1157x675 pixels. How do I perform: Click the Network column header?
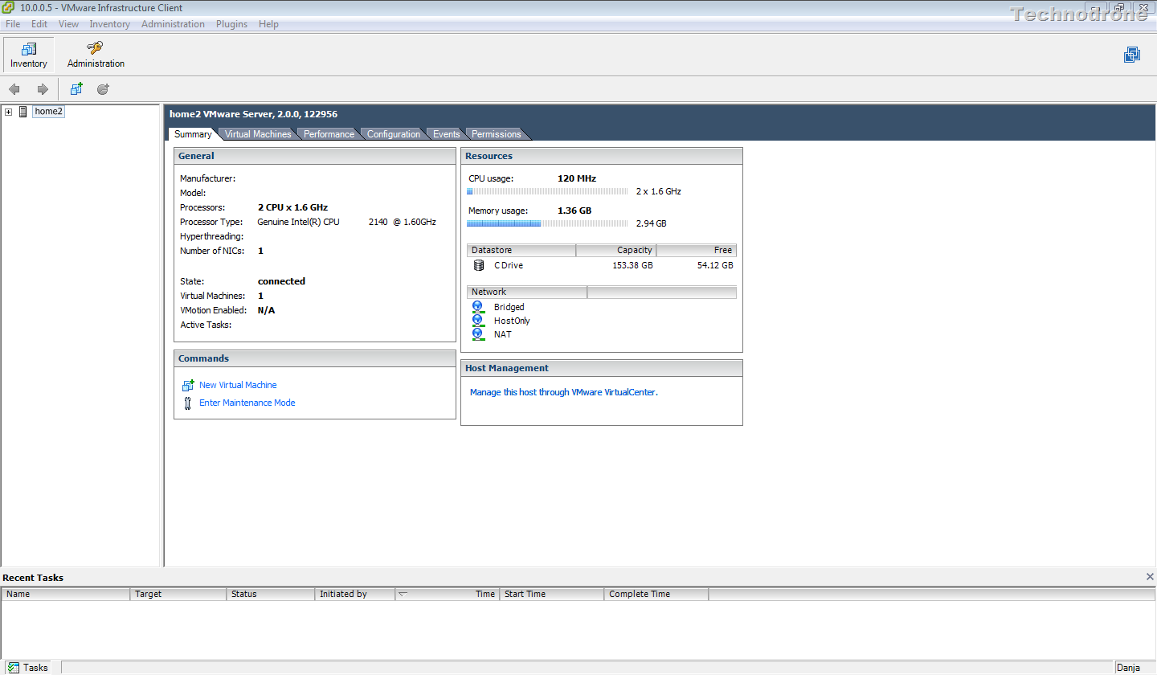point(527,292)
